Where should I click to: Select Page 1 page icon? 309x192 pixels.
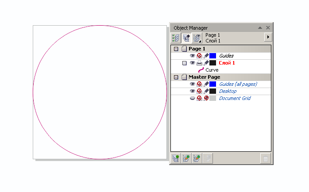coord(184,49)
